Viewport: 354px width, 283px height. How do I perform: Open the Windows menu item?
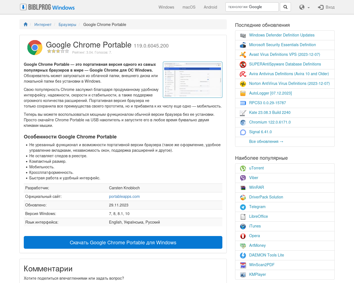166,7
